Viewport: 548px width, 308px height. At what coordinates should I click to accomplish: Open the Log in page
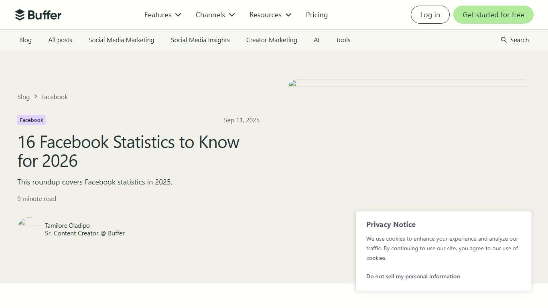click(430, 14)
